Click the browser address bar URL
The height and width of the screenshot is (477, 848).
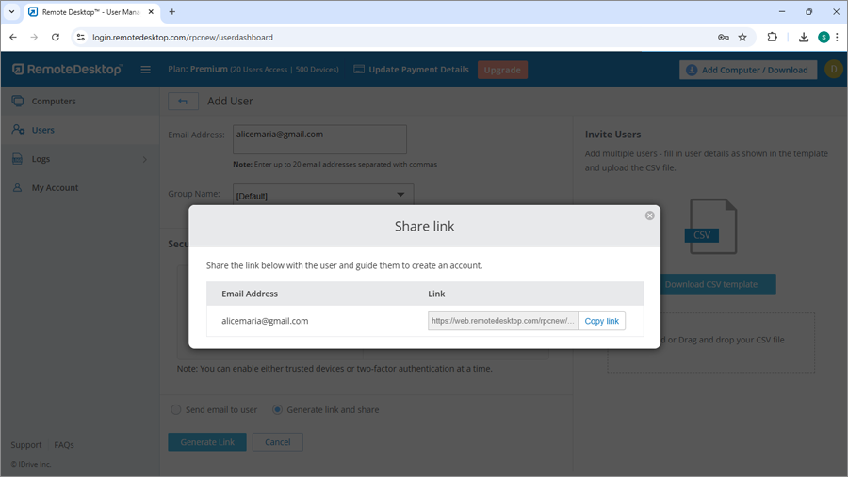click(x=182, y=38)
